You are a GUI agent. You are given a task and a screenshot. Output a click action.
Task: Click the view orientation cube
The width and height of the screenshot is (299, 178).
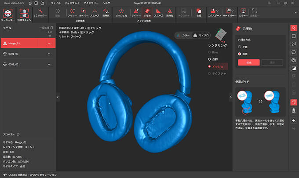point(219,34)
